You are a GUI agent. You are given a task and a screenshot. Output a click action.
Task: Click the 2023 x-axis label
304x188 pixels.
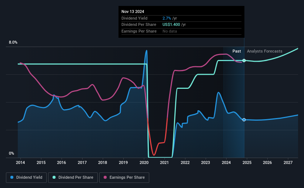[206, 162]
